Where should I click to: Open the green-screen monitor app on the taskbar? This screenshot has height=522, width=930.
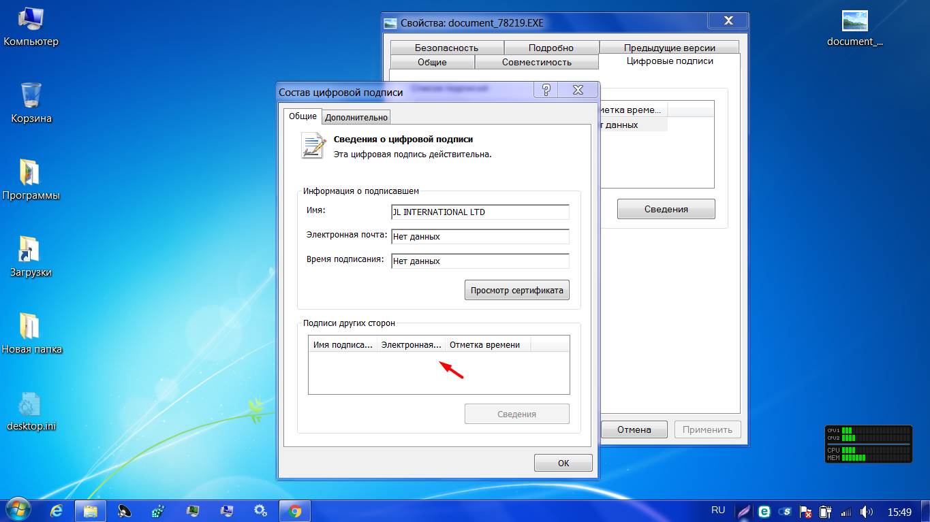[193, 510]
